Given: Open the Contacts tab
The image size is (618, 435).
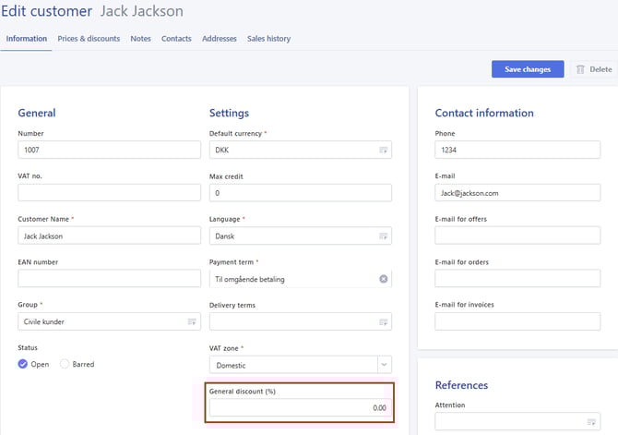Looking at the screenshot, I should (x=176, y=39).
